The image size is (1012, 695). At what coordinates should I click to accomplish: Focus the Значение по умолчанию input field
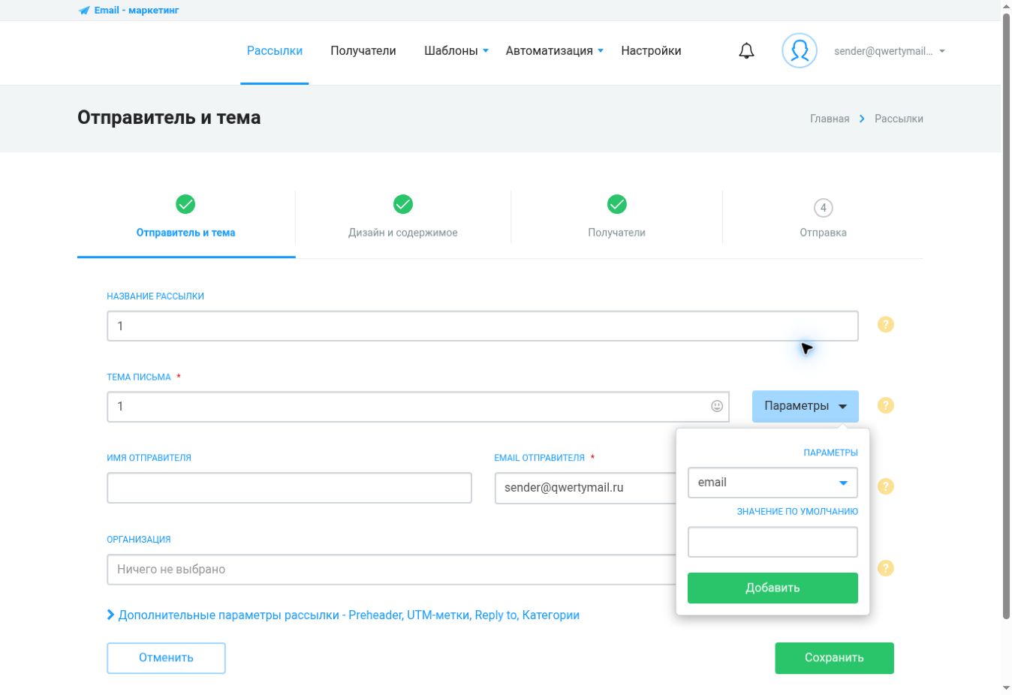[x=773, y=542]
